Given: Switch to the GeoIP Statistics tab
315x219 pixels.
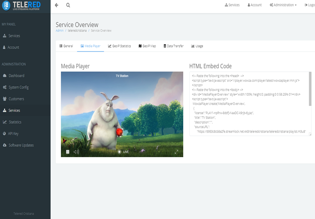Looking at the screenshot, I should pyautogui.click(x=119, y=46).
